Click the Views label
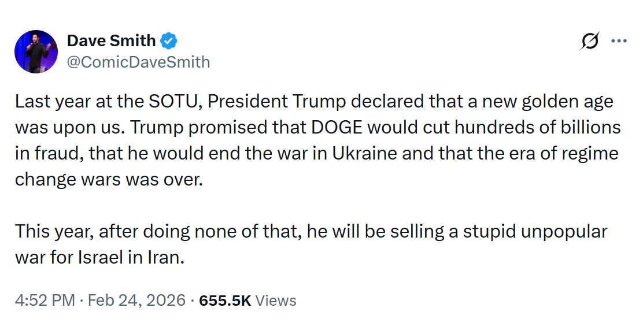This screenshot has width=643, height=326. click(x=276, y=301)
